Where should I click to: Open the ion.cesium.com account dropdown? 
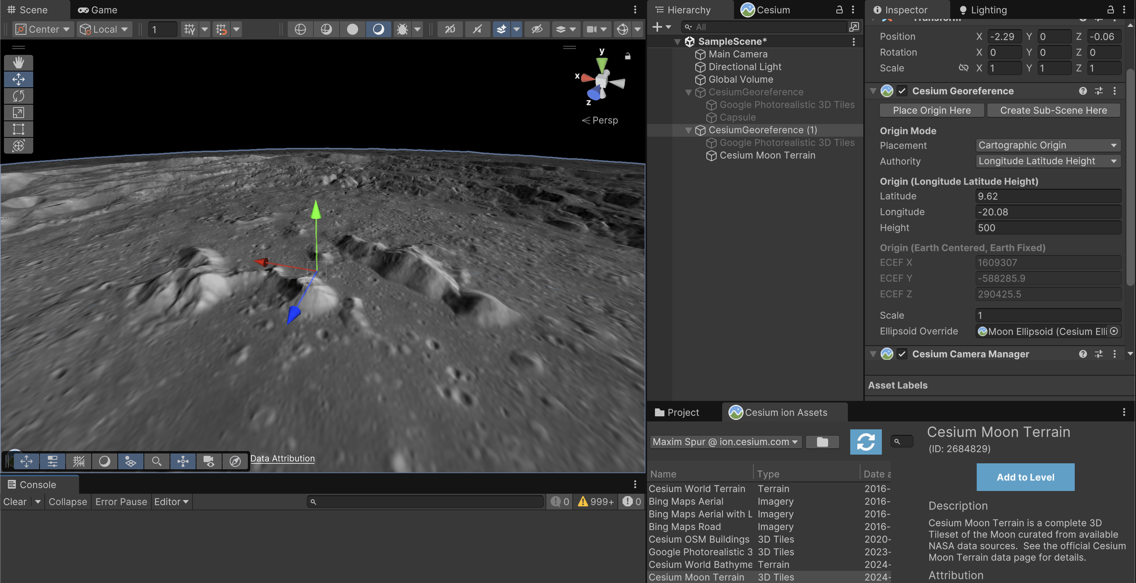tap(725, 442)
